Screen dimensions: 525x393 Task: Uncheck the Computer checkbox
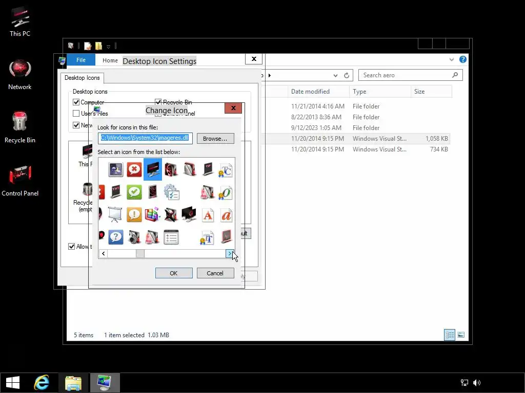(76, 102)
